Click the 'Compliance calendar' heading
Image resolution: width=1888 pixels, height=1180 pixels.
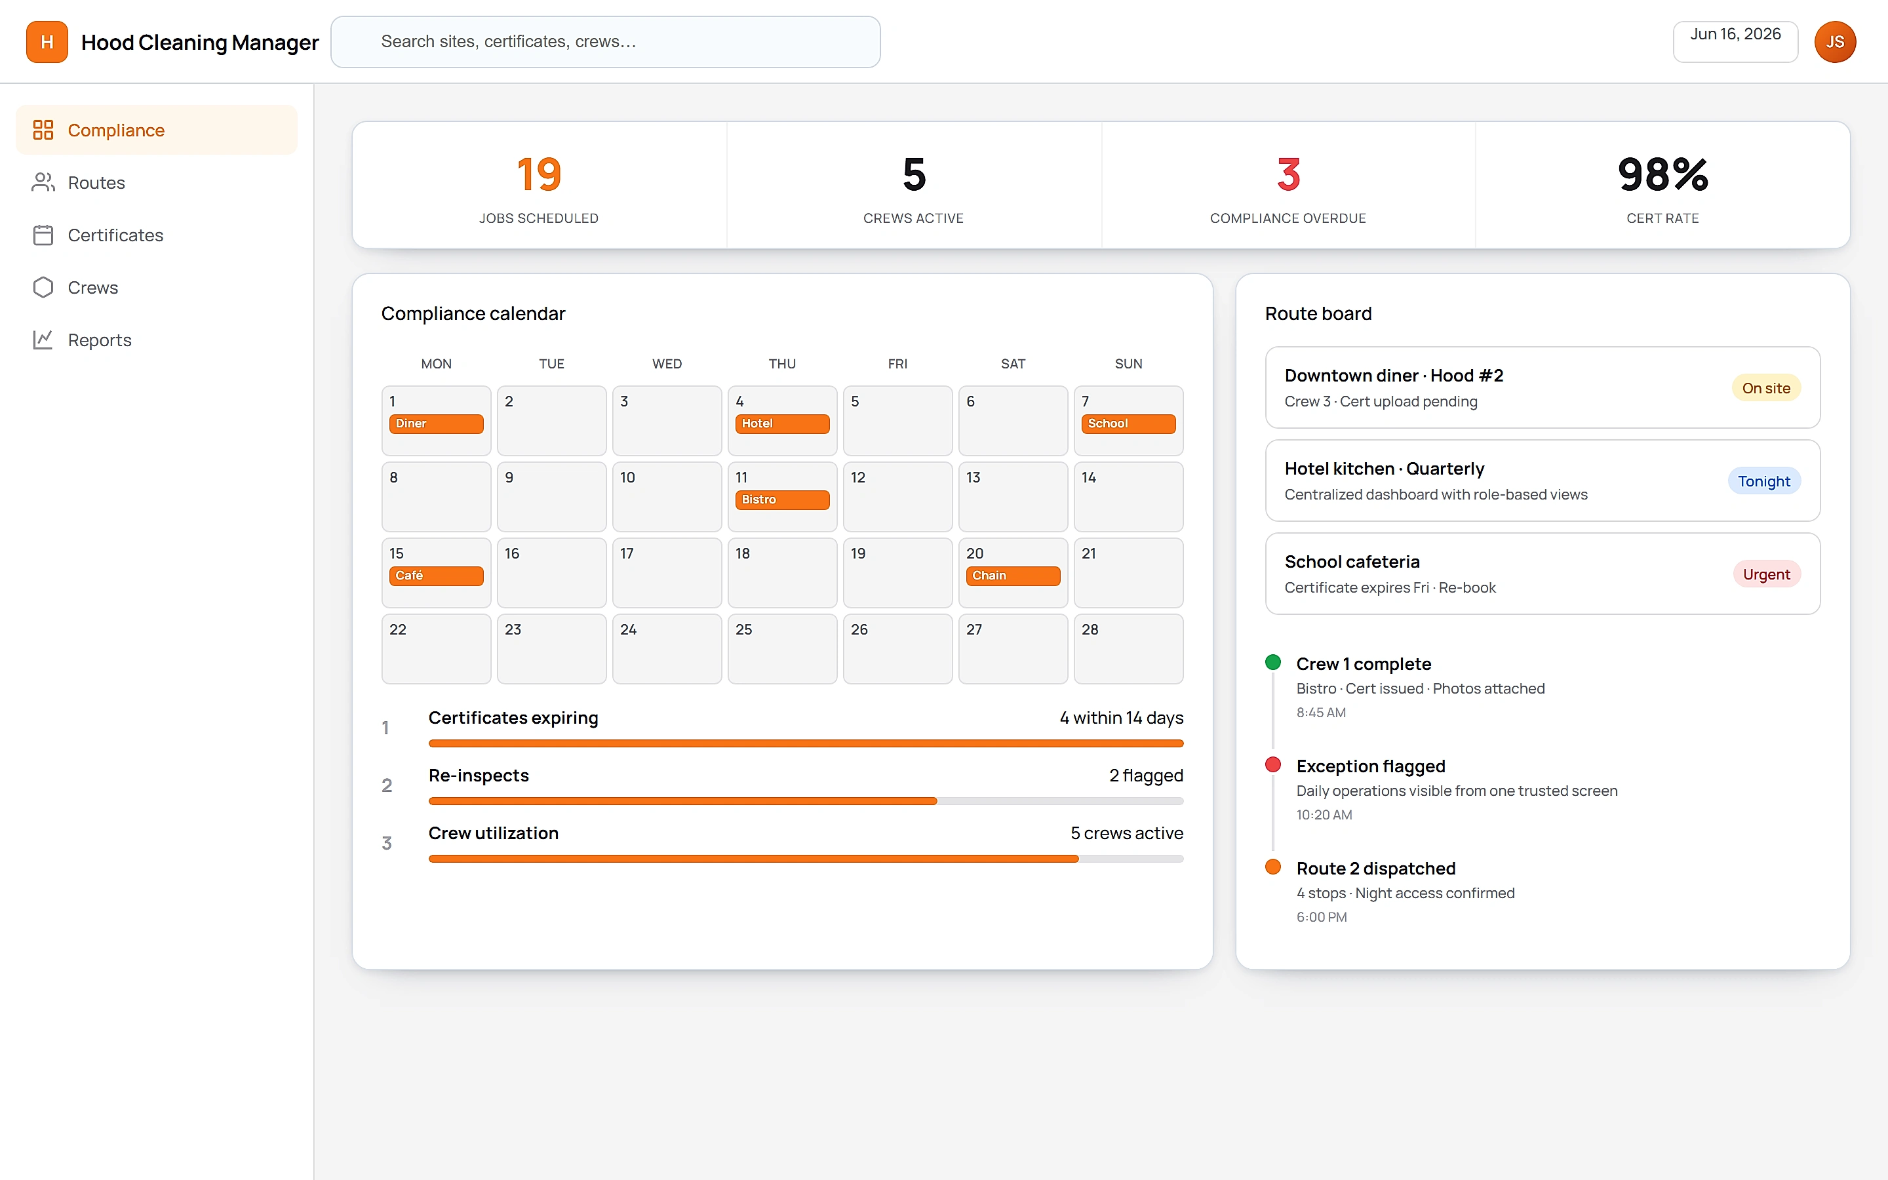click(473, 314)
